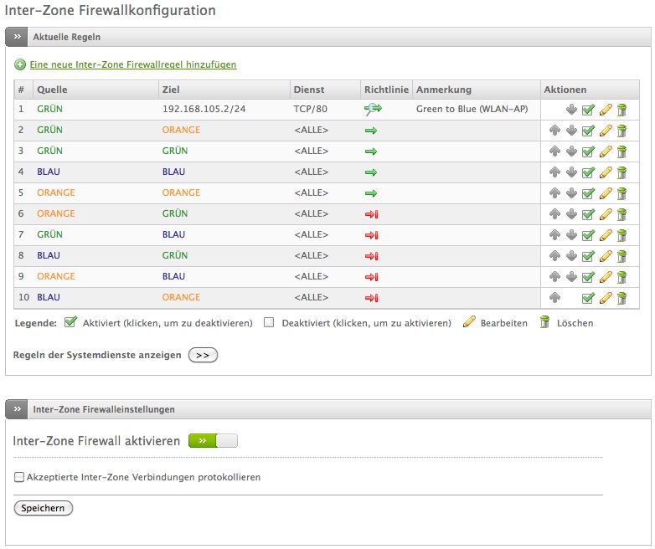Enable logging of accepted Inter-Zone connections
The height and width of the screenshot is (549, 655).
click(19, 478)
